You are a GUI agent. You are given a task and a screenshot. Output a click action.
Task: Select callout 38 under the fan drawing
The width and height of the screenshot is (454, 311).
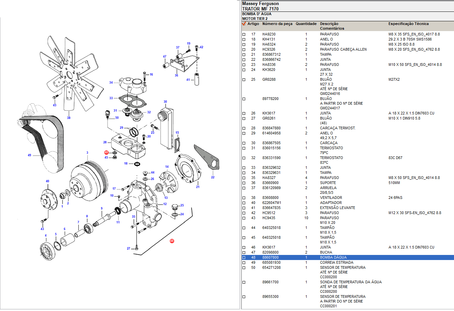click(x=68, y=118)
